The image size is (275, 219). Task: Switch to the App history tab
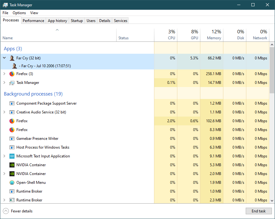pyautogui.click(x=57, y=21)
